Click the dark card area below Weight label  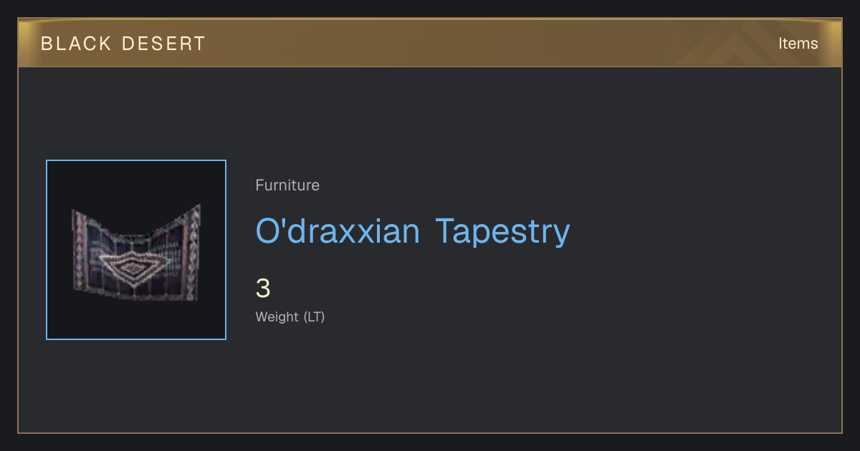point(430,379)
